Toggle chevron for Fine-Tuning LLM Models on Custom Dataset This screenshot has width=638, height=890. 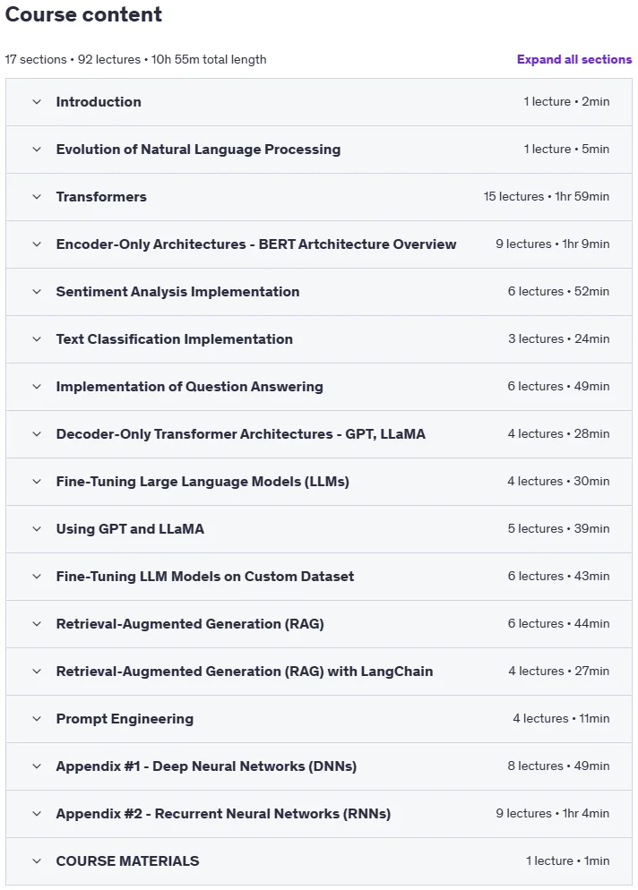click(37, 577)
